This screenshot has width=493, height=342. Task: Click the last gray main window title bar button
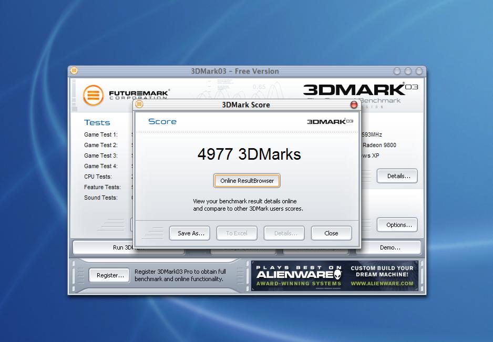coord(419,71)
